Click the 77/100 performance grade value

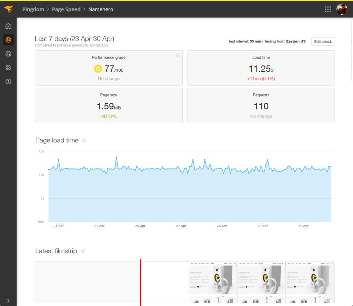point(114,69)
